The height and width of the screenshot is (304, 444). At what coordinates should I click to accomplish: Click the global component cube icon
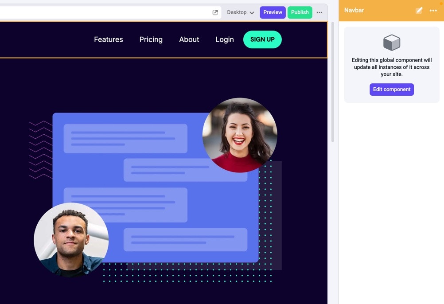pos(392,43)
